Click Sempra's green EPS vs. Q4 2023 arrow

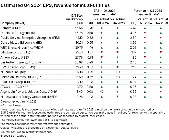click(x=118, y=28)
